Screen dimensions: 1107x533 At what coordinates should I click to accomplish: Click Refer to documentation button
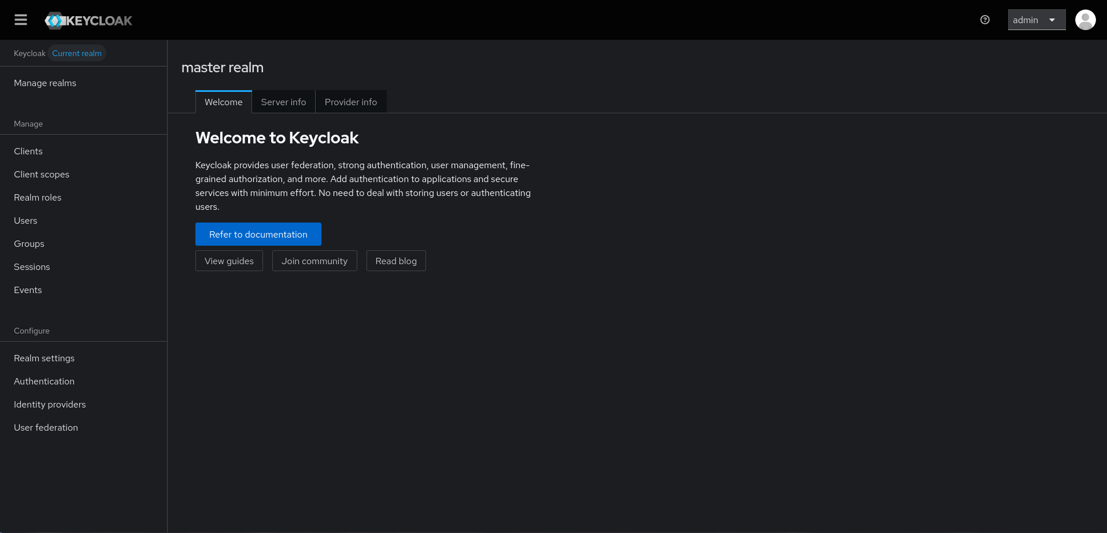pos(258,234)
